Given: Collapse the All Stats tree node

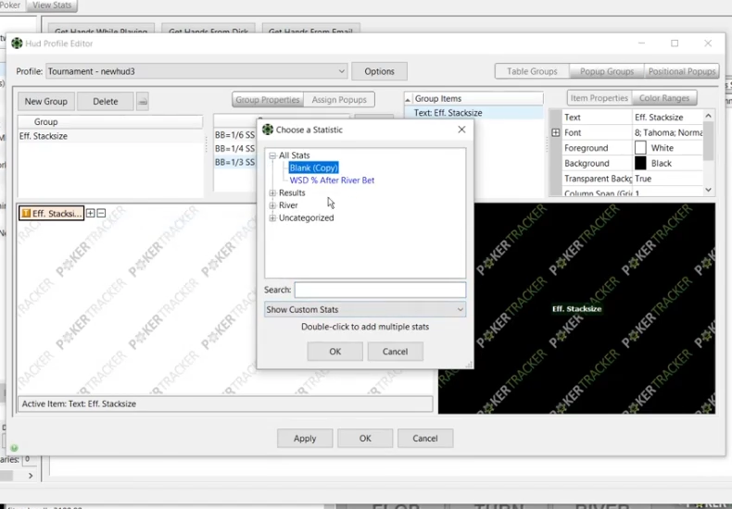Looking at the screenshot, I should [x=272, y=155].
